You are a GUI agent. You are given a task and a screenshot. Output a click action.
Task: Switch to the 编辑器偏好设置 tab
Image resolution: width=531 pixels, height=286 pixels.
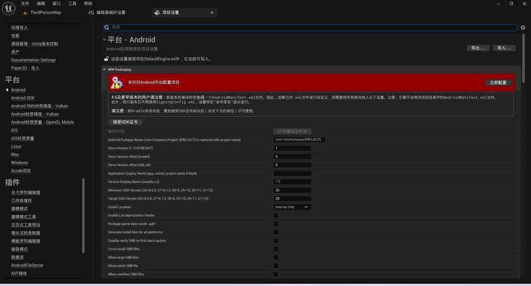click(x=111, y=13)
